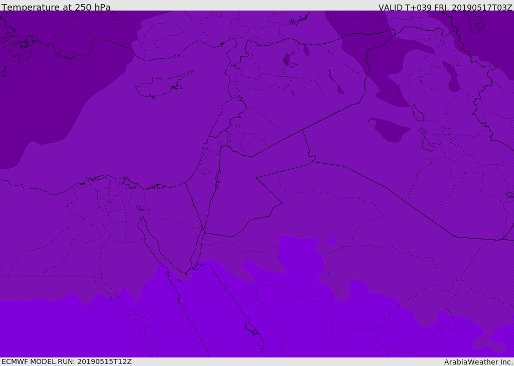This screenshot has height=366, width=514.
Task: Click the 'ECMWF MODEL RUN: 20190515T12Z' footer text
Action: 67,361
